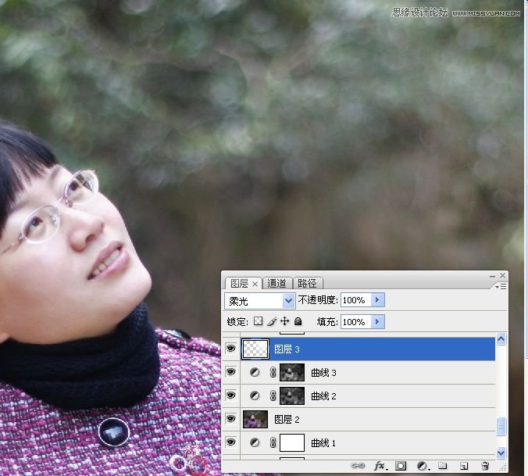528x476 pixels.
Task: Close the 图层 tab
Action: click(x=255, y=284)
